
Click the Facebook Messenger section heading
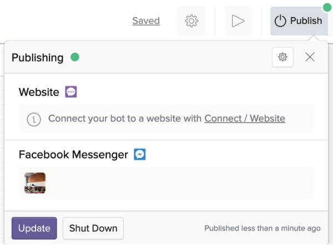(73, 155)
